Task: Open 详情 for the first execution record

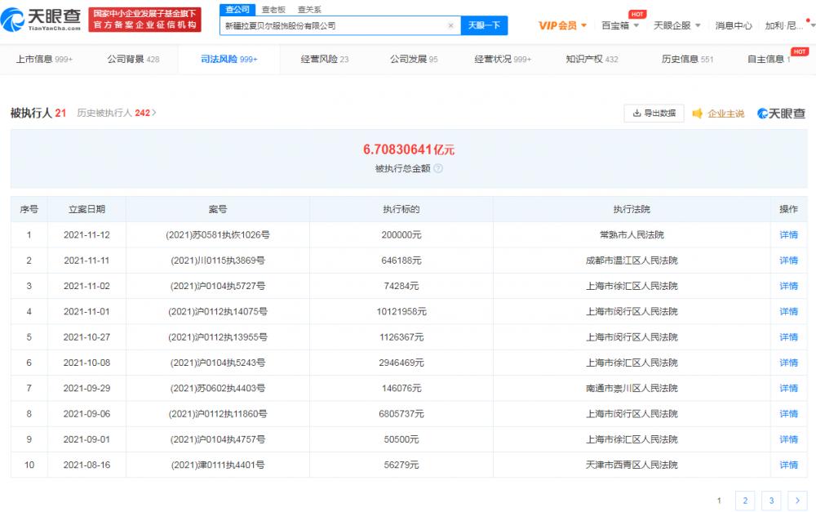Action: tap(787, 234)
